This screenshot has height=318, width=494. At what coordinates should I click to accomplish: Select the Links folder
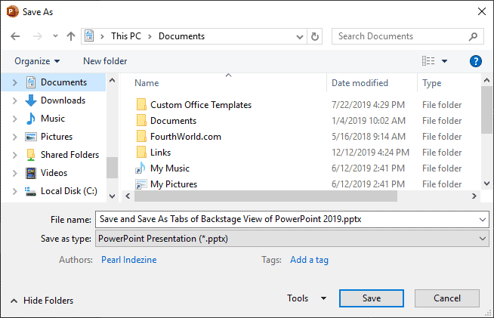click(160, 153)
